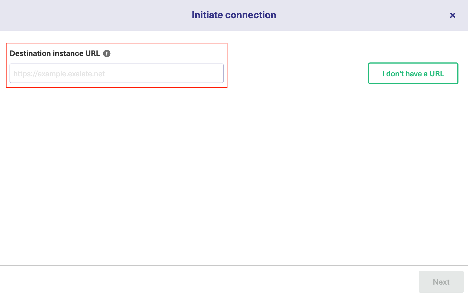Click the "Destination instance URL" heading text
This screenshot has width=468, height=296.
[55, 53]
